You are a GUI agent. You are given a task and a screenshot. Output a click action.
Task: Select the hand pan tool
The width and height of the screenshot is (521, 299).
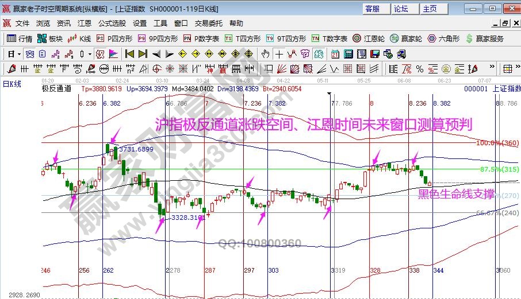(x=265, y=54)
